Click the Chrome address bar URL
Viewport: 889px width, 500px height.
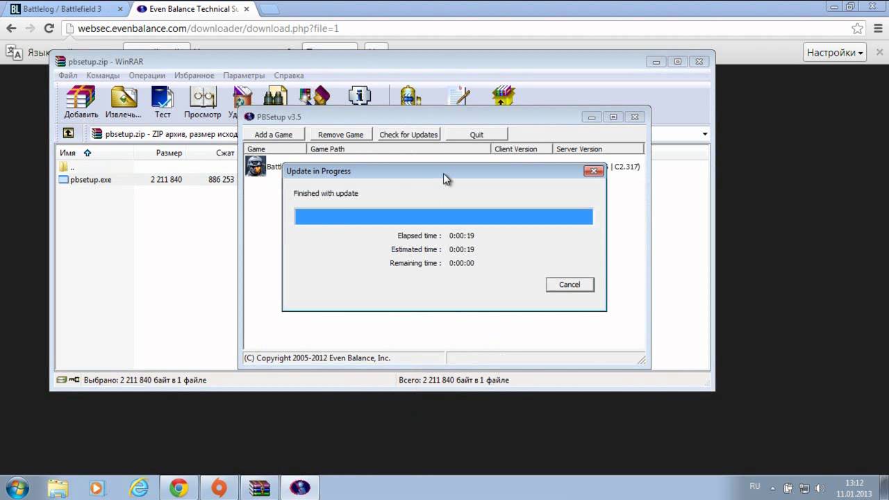click(x=208, y=28)
